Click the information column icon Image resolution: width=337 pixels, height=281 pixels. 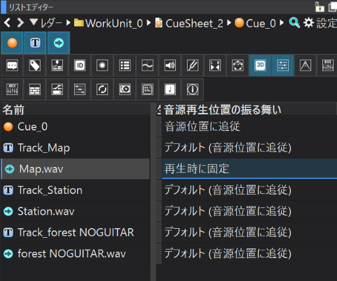coord(193,89)
